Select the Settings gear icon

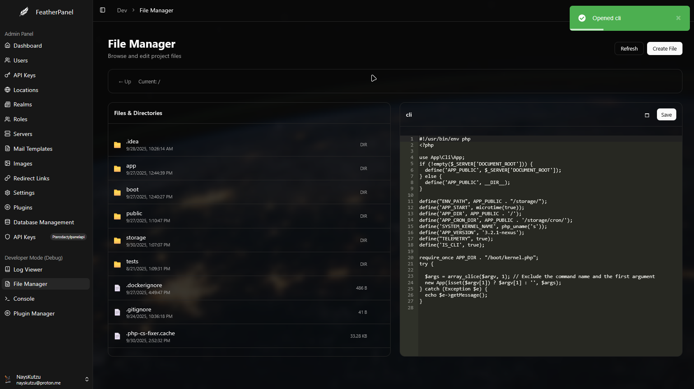(7, 193)
